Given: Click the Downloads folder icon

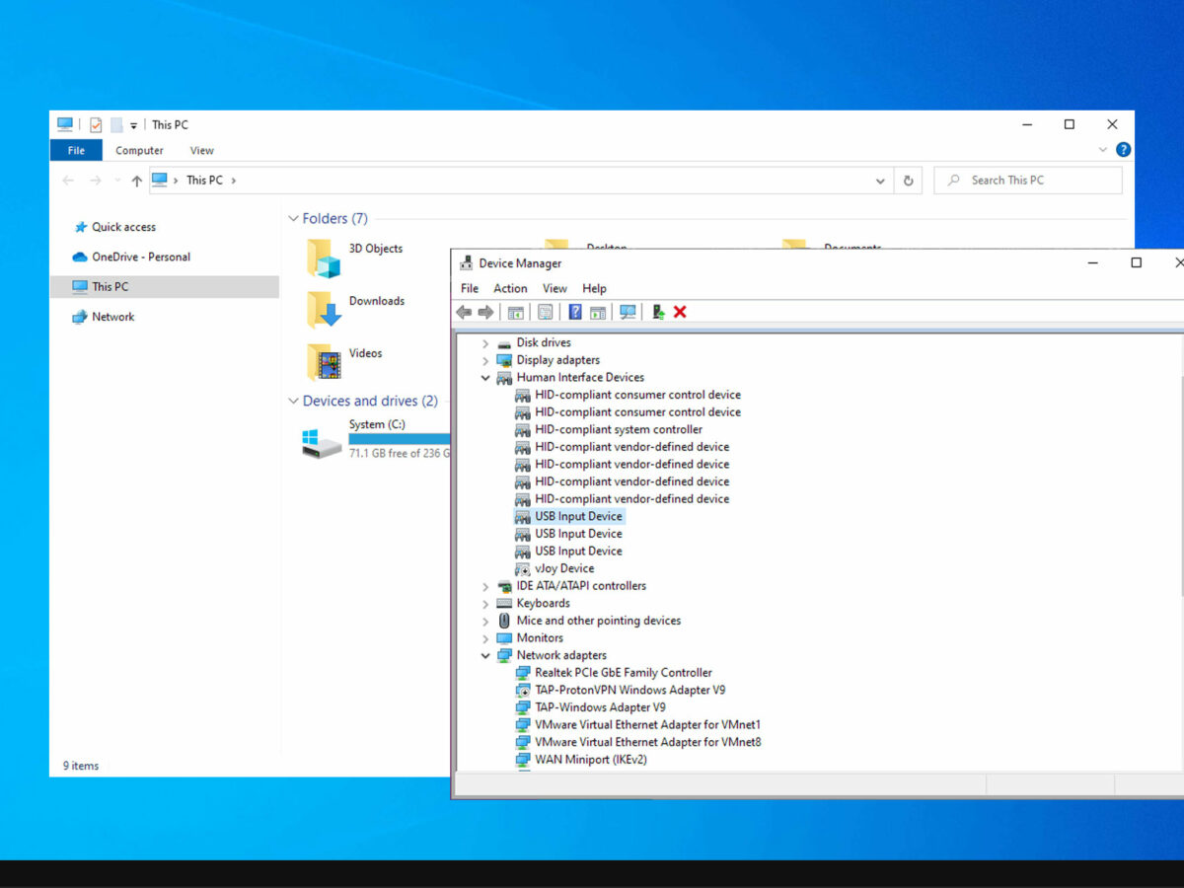Looking at the screenshot, I should point(324,310).
